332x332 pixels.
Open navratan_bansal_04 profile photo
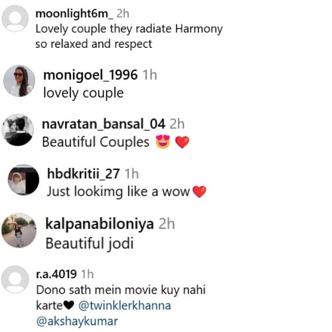(18, 129)
